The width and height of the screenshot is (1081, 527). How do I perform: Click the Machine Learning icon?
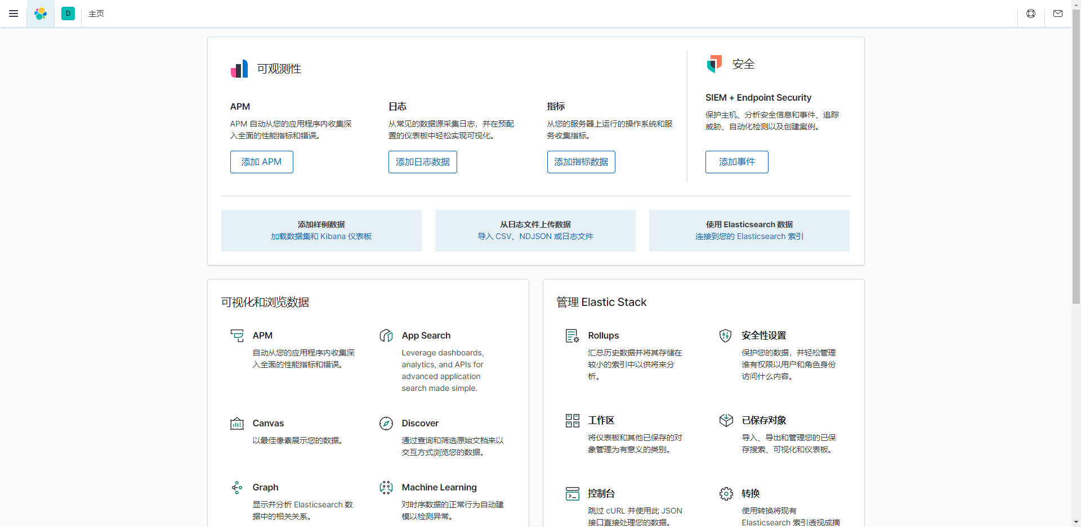coord(386,488)
